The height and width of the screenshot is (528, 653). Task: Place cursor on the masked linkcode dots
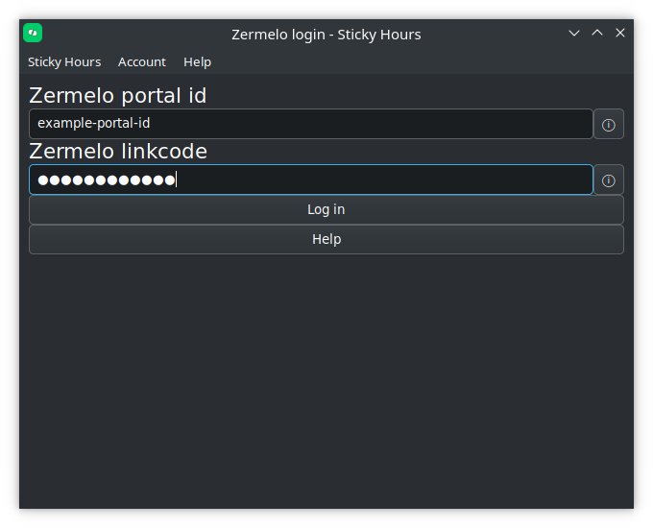[x=107, y=180]
